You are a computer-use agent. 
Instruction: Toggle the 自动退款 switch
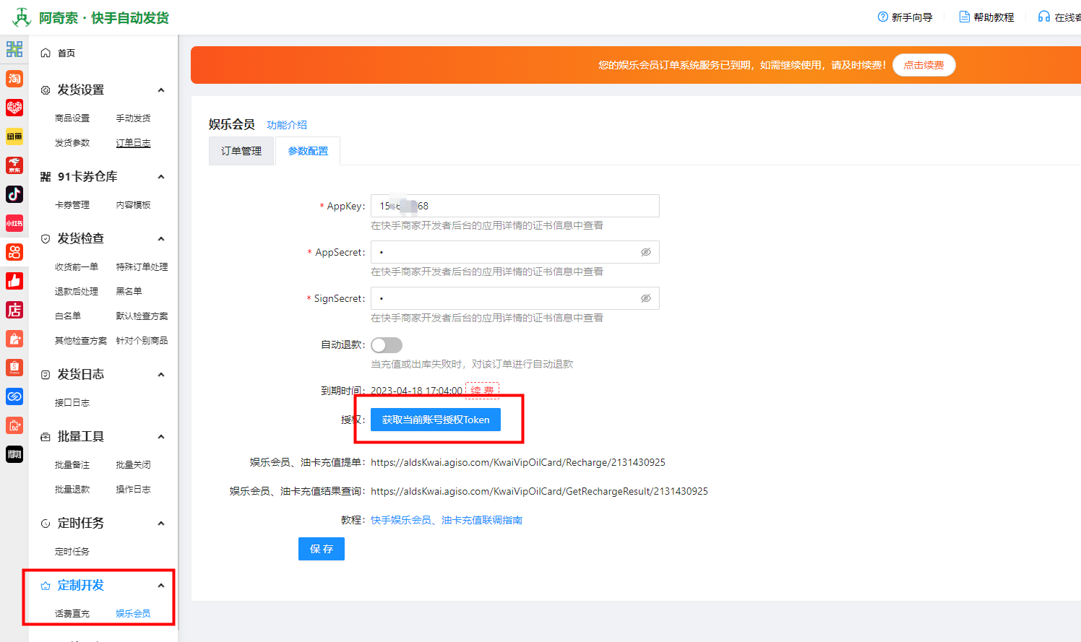(387, 345)
